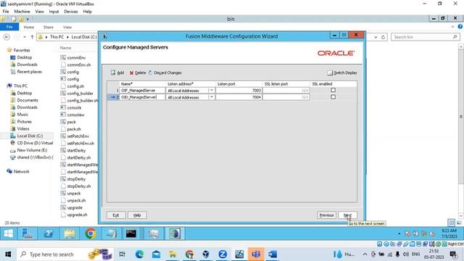Open Chrome on guest taskbar

(x=91, y=233)
